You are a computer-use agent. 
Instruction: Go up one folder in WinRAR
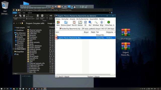(x=57, y=28)
